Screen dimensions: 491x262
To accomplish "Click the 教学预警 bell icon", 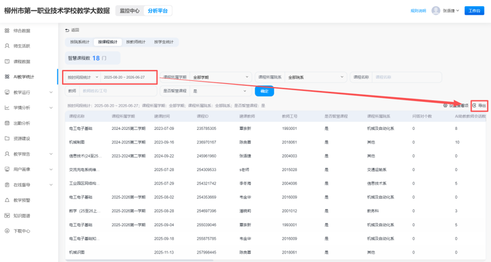I will [7, 200].
